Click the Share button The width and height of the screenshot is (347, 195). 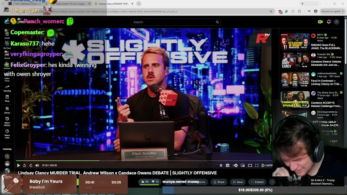click(x=219, y=182)
